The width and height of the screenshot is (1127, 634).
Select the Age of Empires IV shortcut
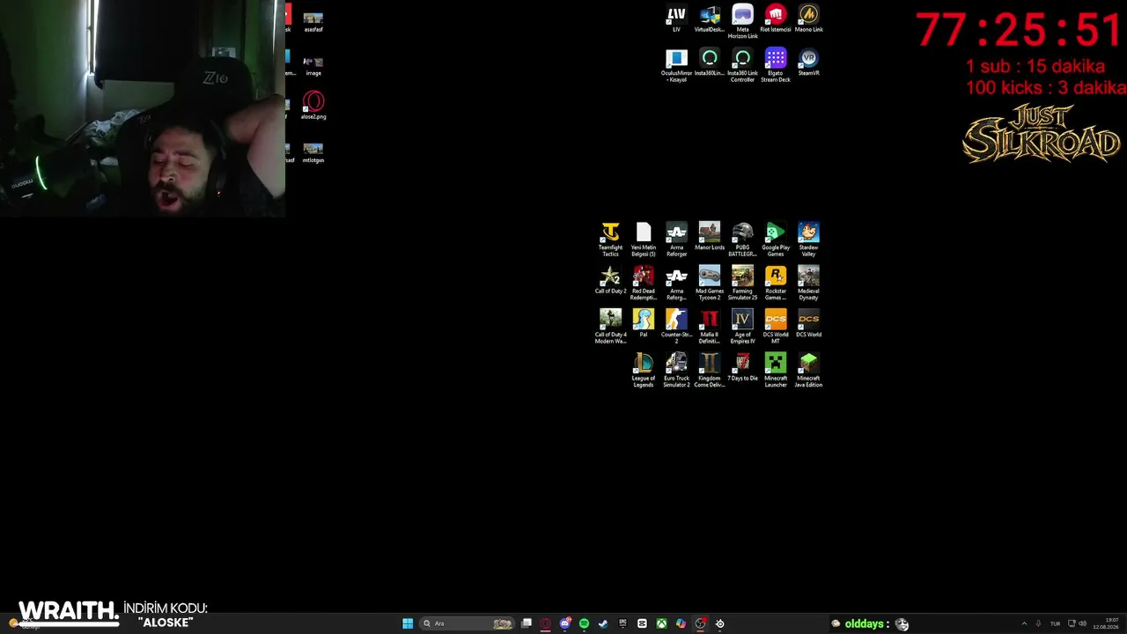742,327
